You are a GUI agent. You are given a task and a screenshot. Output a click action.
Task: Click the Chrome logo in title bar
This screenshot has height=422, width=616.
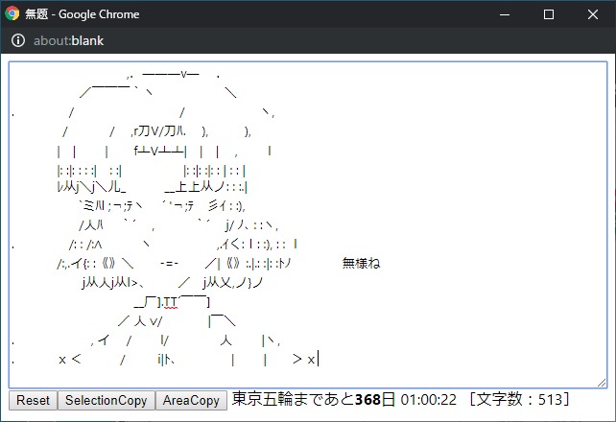[x=12, y=14]
